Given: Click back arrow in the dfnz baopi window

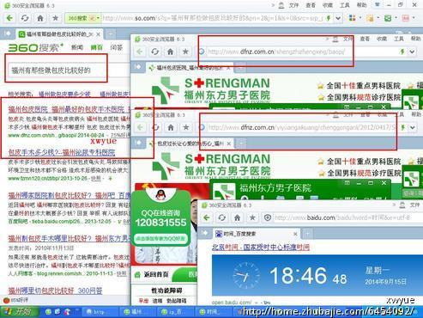Looking at the screenshot, I should pyautogui.click(x=140, y=52).
